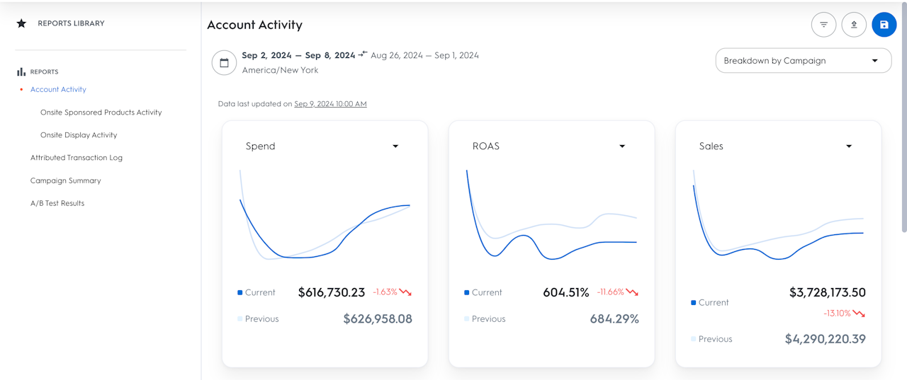Screen dimensions: 907x380
Task: Select Campaign Summary in the sidebar
Action: (x=65, y=180)
